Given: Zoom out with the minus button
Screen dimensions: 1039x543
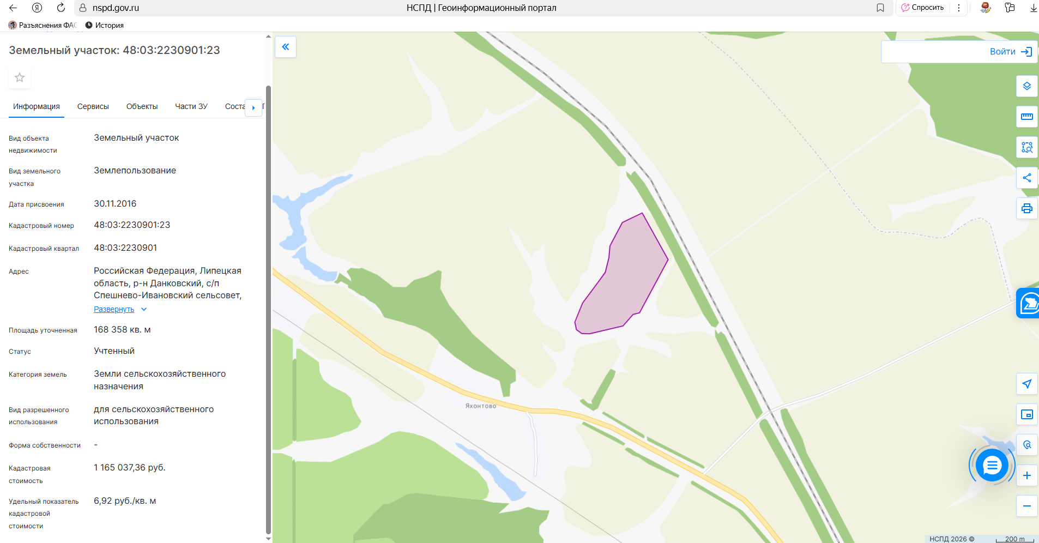Looking at the screenshot, I should coord(1026,506).
